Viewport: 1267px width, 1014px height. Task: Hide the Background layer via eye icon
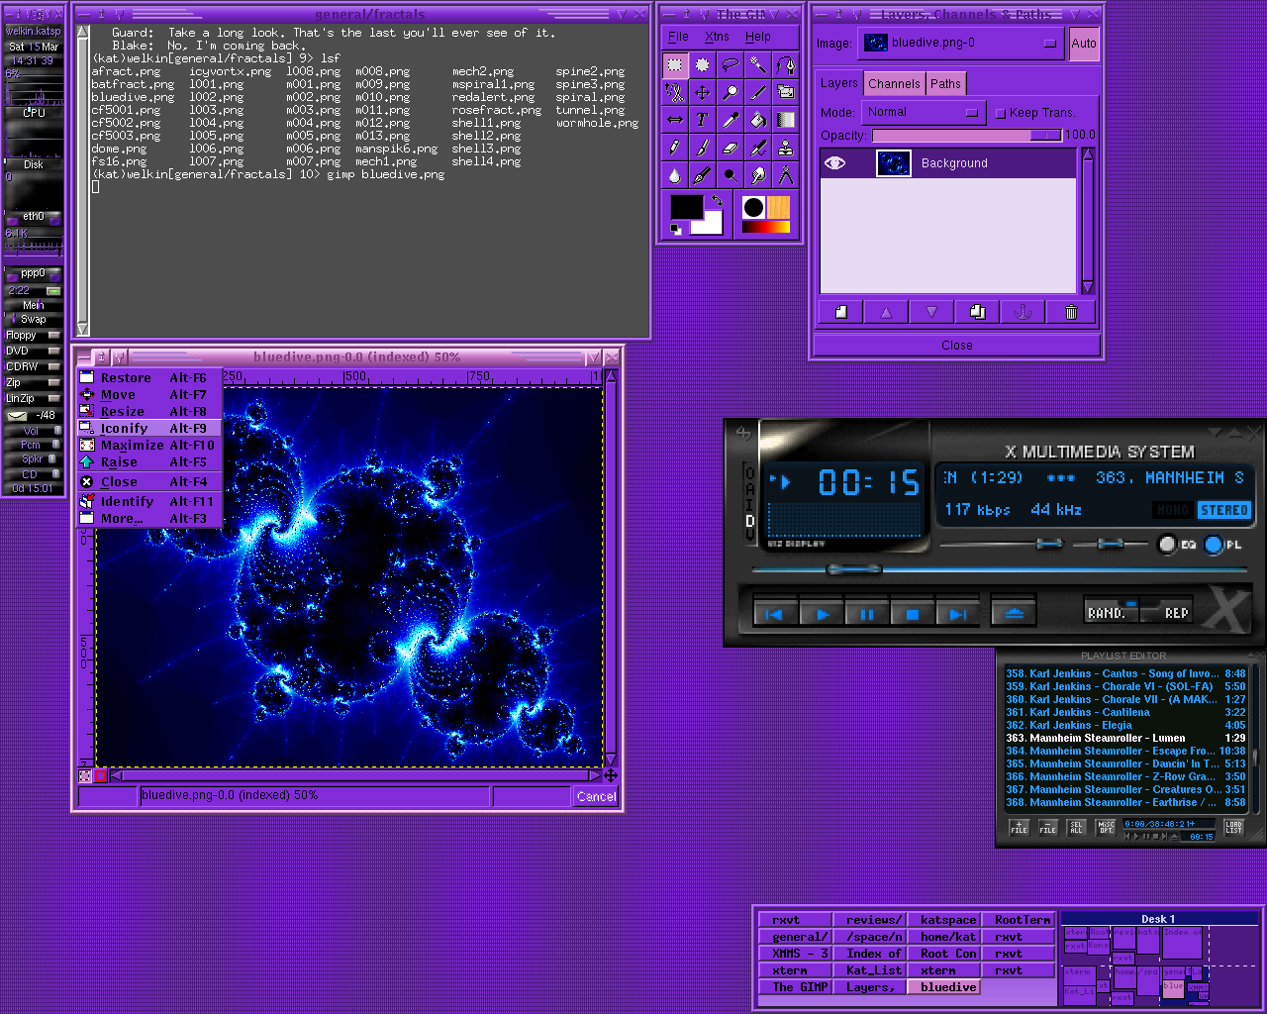pos(834,163)
